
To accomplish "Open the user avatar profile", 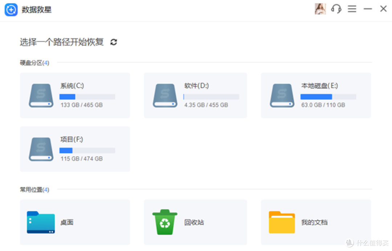I will pyautogui.click(x=320, y=9).
